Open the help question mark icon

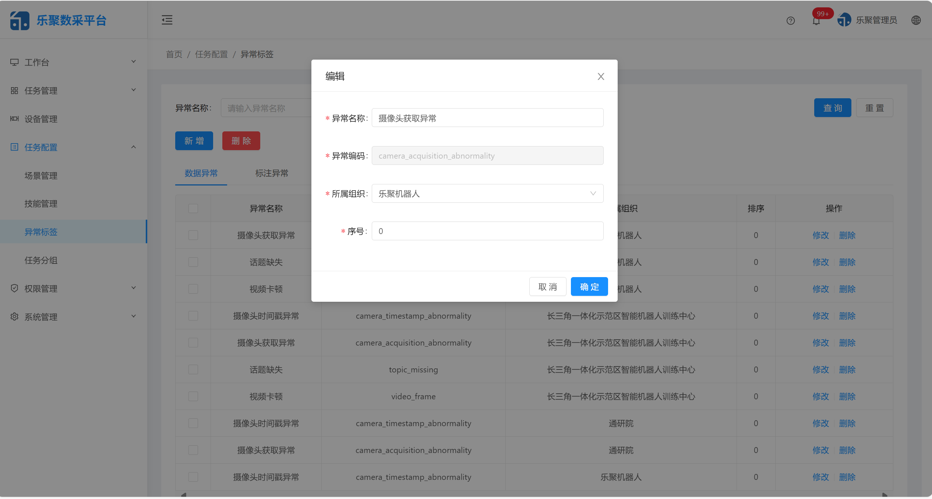click(790, 21)
